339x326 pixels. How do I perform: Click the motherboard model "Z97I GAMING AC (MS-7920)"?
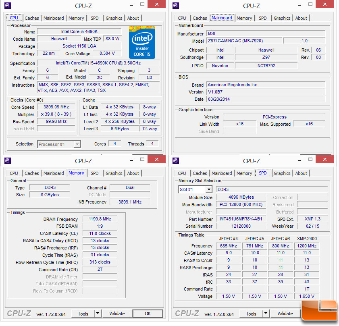pyautogui.click(x=244, y=41)
